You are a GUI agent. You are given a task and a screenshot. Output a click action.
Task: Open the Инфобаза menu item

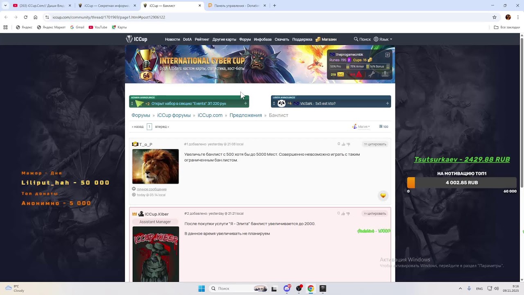tap(263, 39)
